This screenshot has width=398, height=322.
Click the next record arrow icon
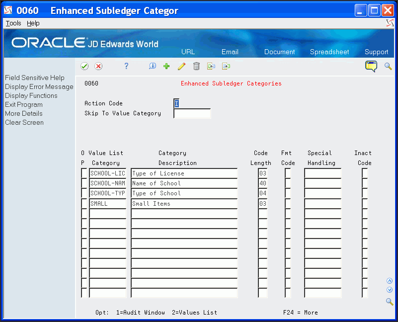(226, 66)
